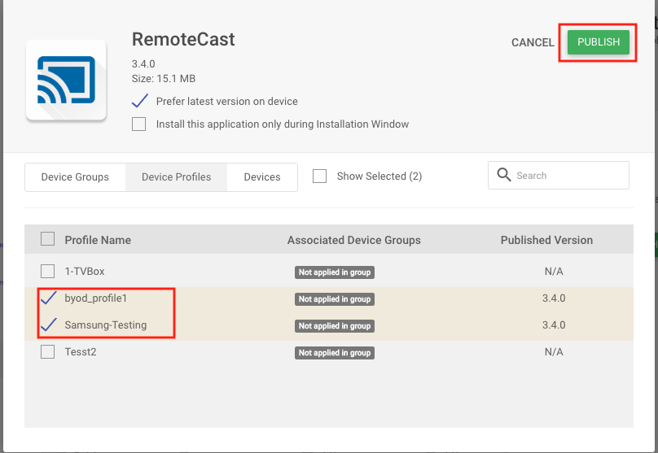This screenshot has height=453, width=658.
Task: Click Not applied in group badge for Samsung-Testing
Action: 335,326
